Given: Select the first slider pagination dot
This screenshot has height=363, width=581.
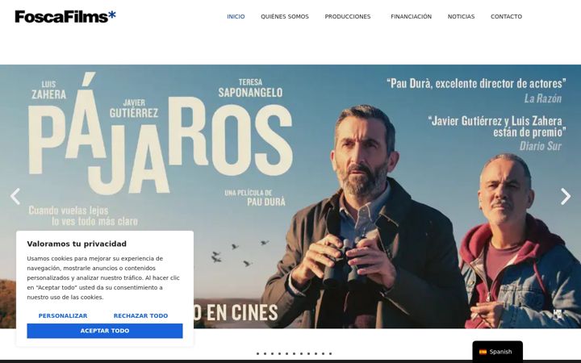Looking at the screenshot, I should (258, 353).
